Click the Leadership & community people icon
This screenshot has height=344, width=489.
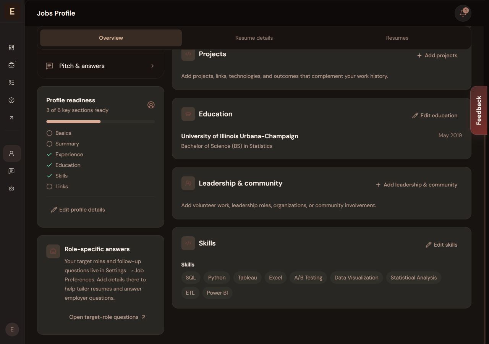coord(188,183)
